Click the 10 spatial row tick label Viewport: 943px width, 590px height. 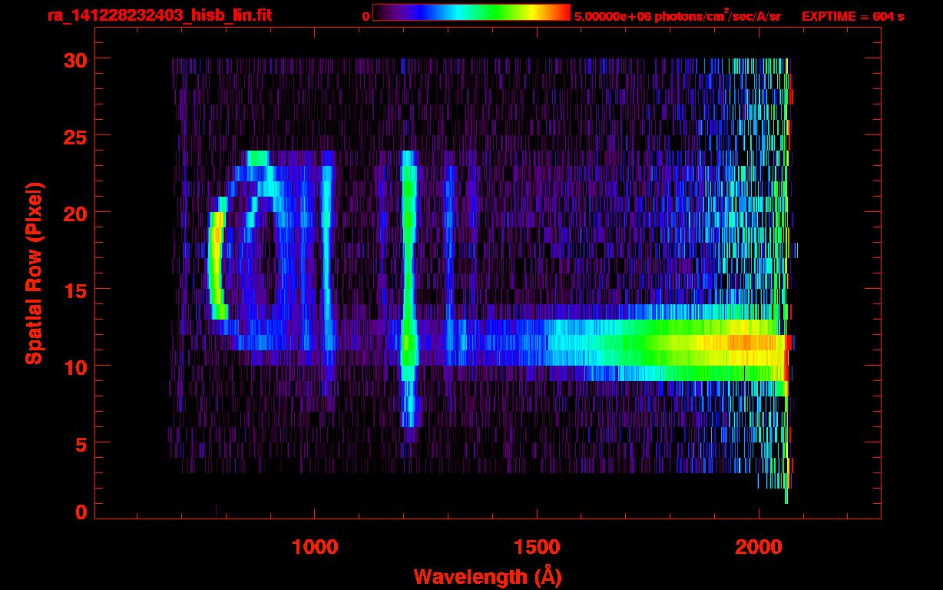pyautogui.click(x=77, y=366)
